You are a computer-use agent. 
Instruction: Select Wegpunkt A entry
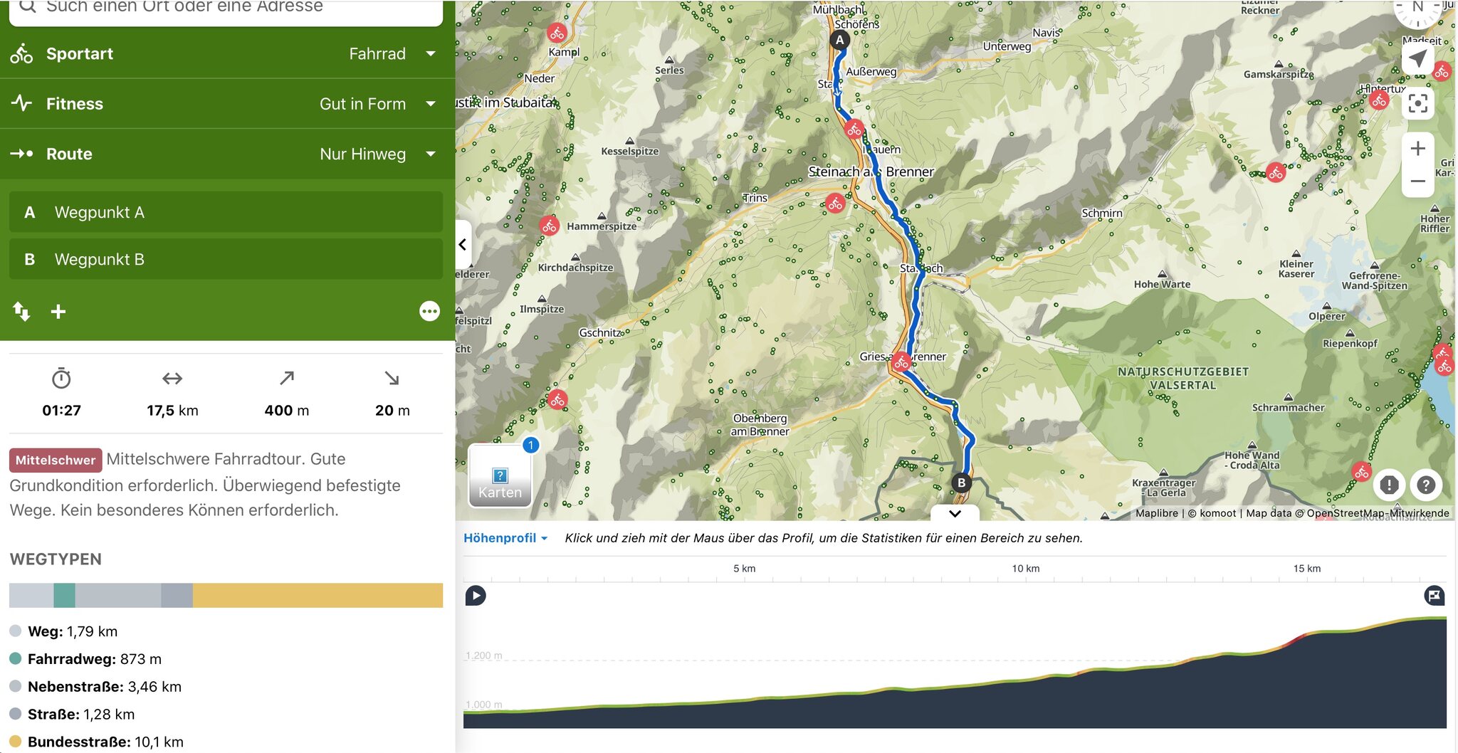226,212
